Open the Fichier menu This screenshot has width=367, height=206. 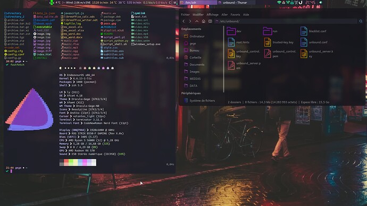tap(185, 14)
